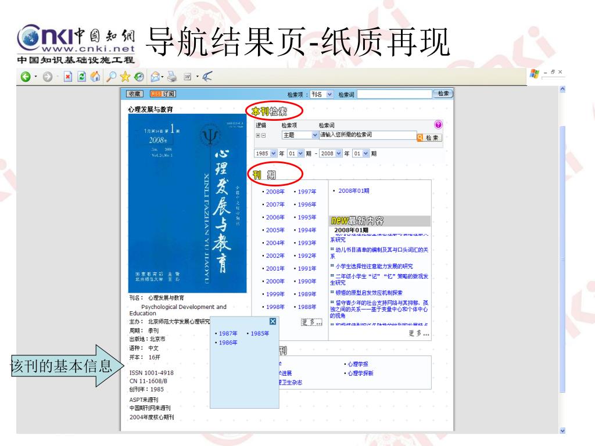Viewport: 595px width, 446px height.
Task: Open the 2006年 issue link
Action: coord(275,217)
